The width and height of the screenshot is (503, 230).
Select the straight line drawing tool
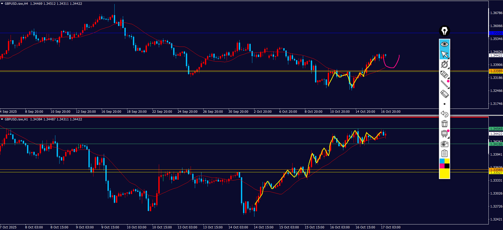click(444, 84)
